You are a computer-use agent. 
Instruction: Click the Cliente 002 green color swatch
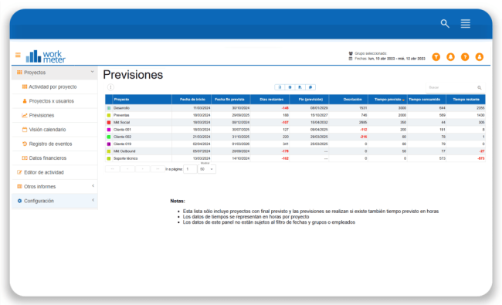coord(109,137)
